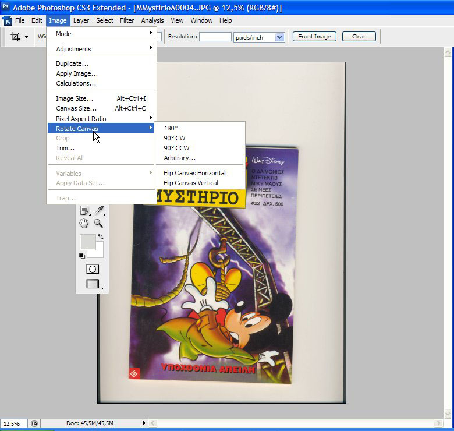Click the Clear button
This screenshot has width=454, height=431.
[359, 37]
